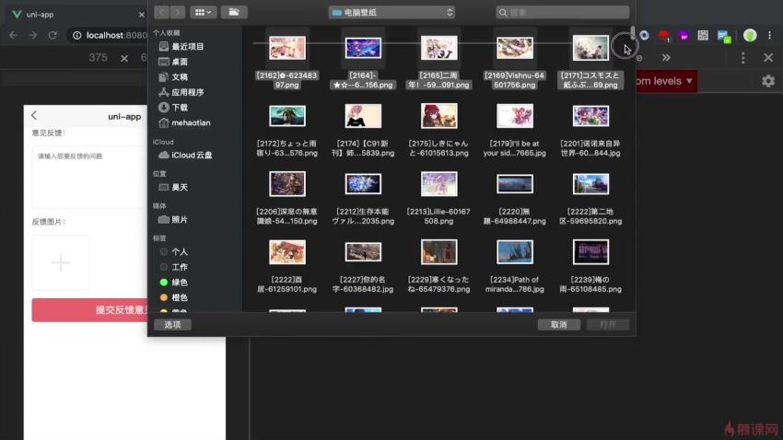The width and height of the screenshot is (783, 440).
Task: Click the uni-app page back chevron
Action: coord(34,115)
